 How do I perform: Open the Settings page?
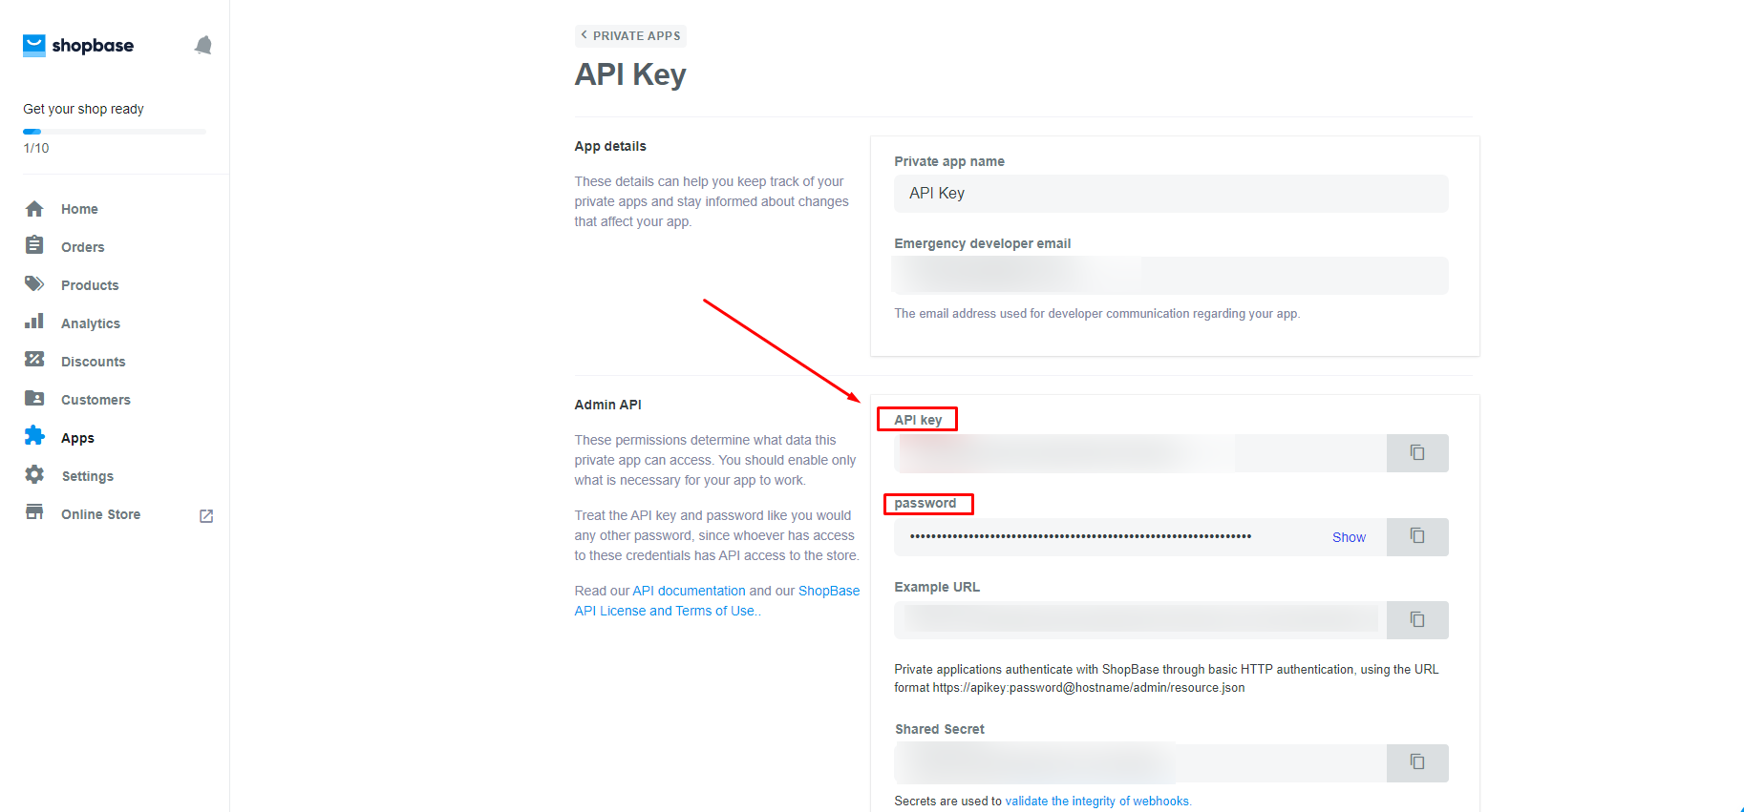(x=87, y=476)
